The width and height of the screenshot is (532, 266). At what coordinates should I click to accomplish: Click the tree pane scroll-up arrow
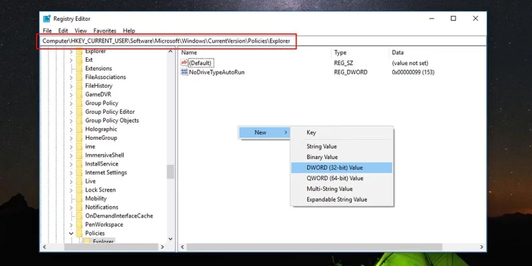pyautogui.click(x=170, y=52)
